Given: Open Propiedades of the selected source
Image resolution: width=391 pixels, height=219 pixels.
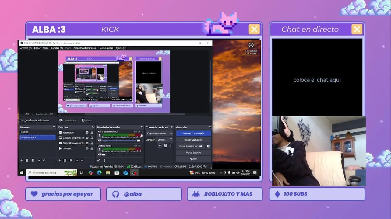Looking at the screenshot, I should (x=68, y=120).
